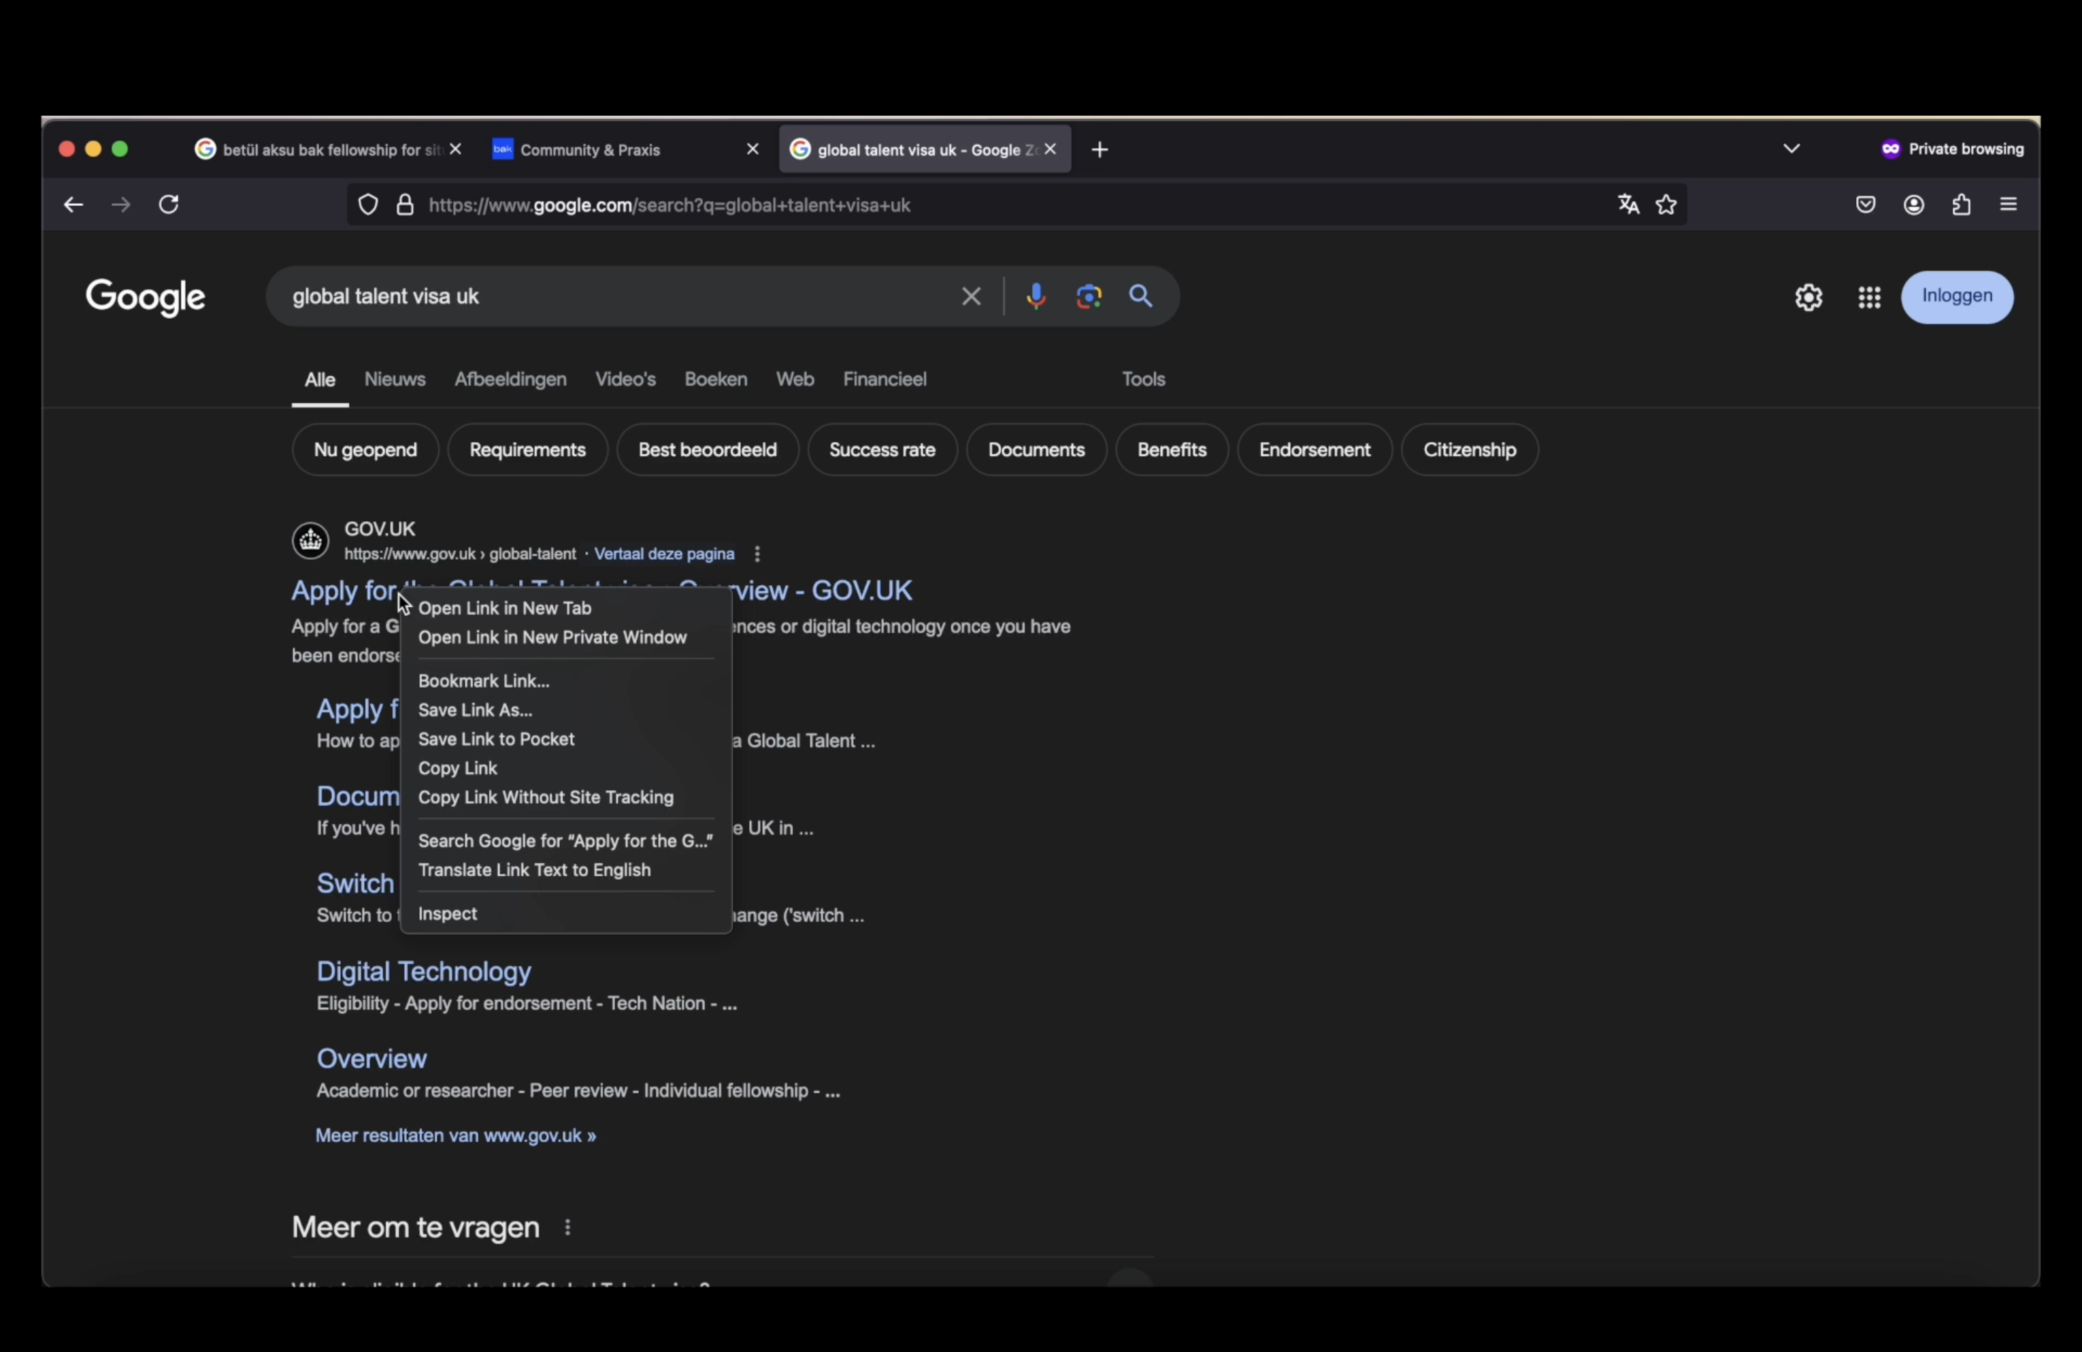This screenshot has width=2082, height=1352.
Task: Open the tracking protection shield icon
Action: tap(368, 204)
